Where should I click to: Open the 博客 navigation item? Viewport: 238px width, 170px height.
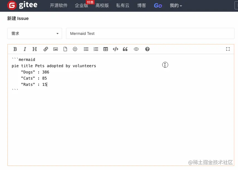pos(142,6)
